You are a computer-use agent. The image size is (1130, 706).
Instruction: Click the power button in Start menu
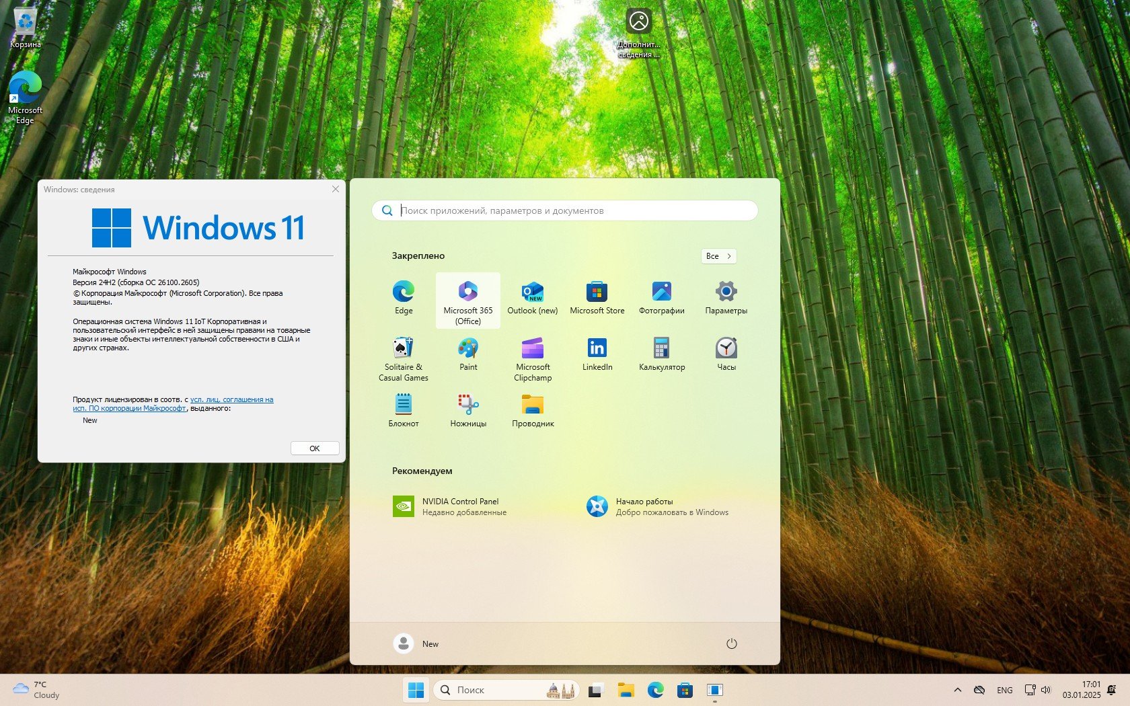pyautogui.click(x=731, y=643)
